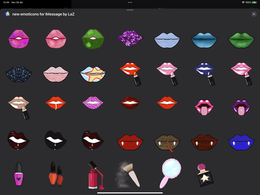Tap the battery indicator in status bar
Viewport: 260px width, 195px height.
click(254, 3)
